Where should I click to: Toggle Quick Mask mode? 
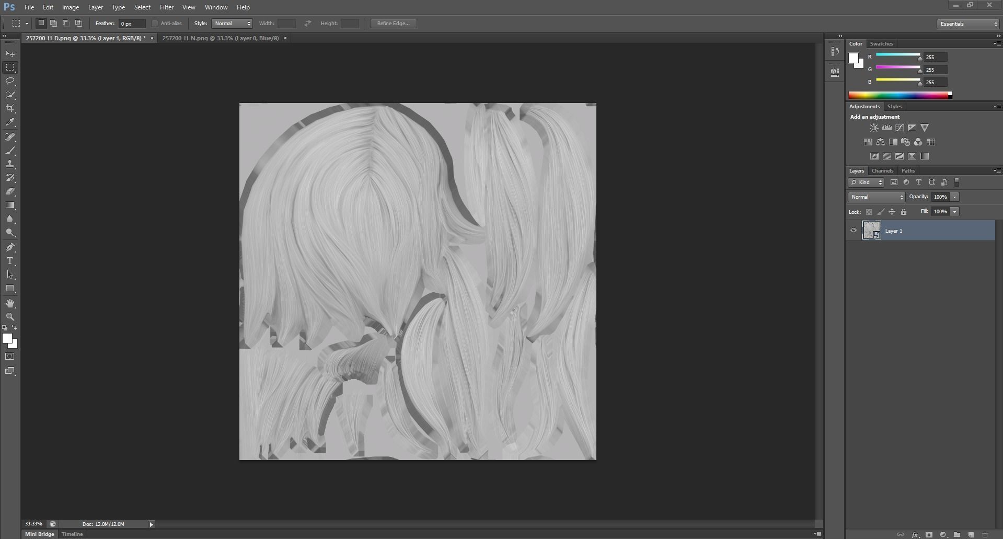click(10, 357)
